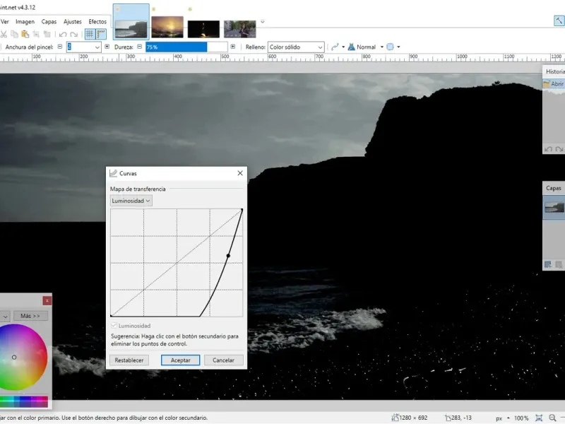Image resolution: width=565 pixels, height=424 pixels.
Task: Decrease hardness with minus button
Action: [x=139, y=47]
